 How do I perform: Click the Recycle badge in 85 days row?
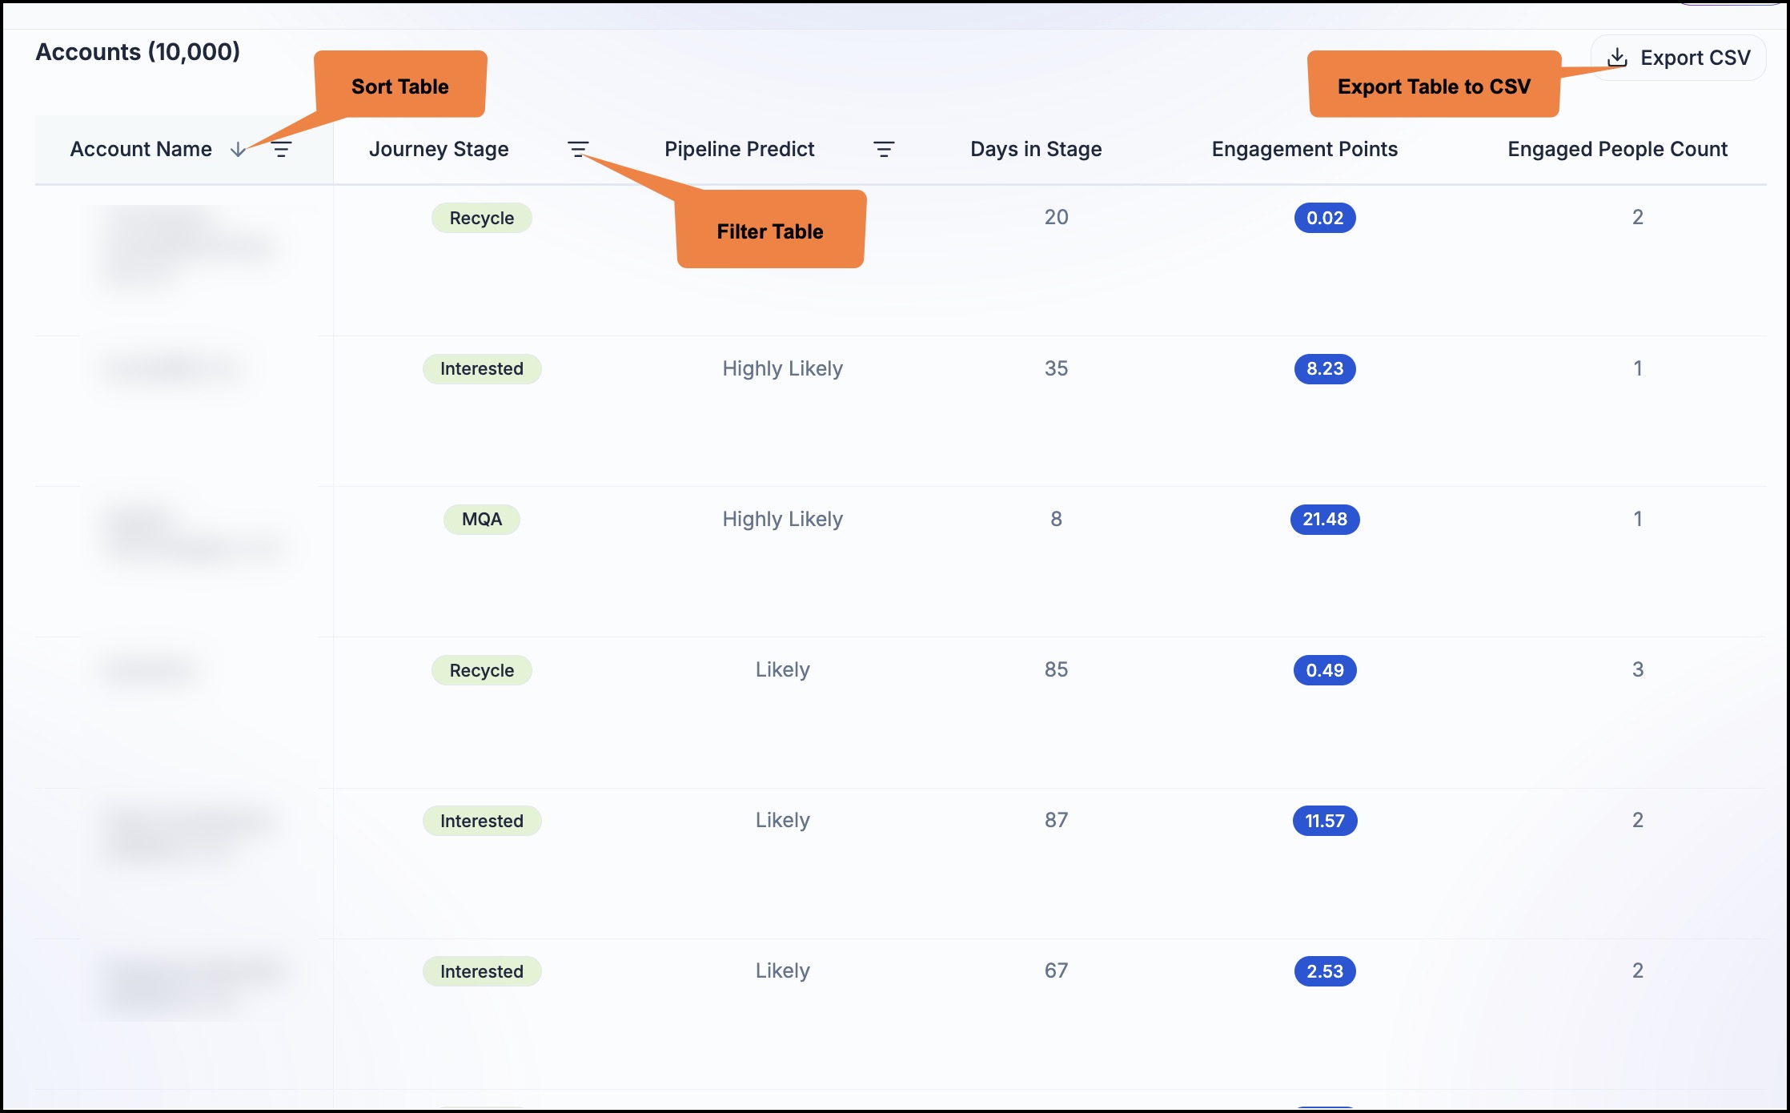point(482,670)
